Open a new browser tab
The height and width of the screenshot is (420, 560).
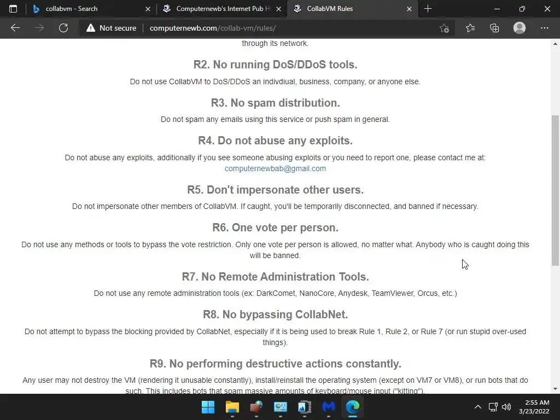[x=428, y=9]
